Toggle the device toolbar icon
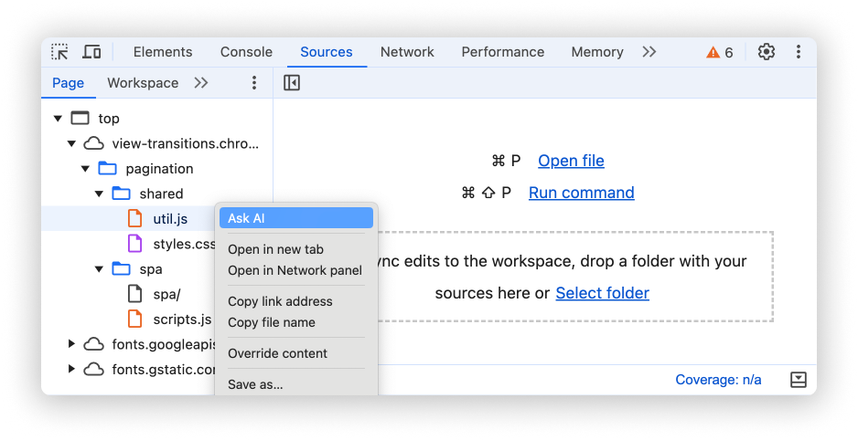858x440 pixels. click(x=91, y=52)
